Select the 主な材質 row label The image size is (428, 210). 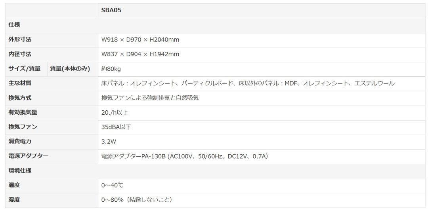20,83
